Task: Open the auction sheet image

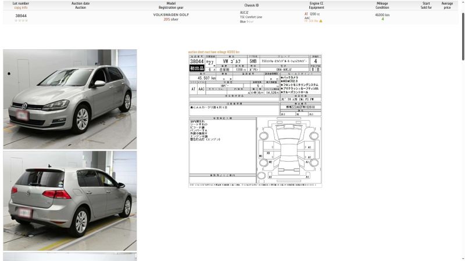Action: pos(255,121)
